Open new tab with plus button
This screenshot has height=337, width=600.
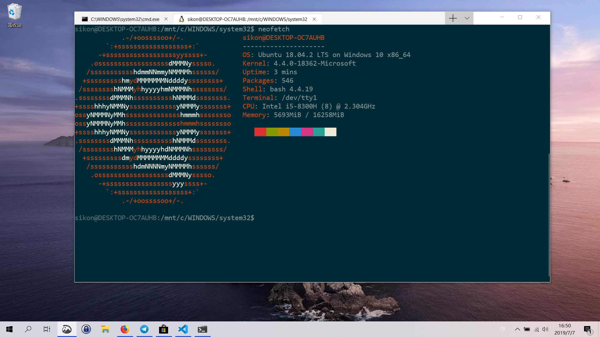point(453,18)
